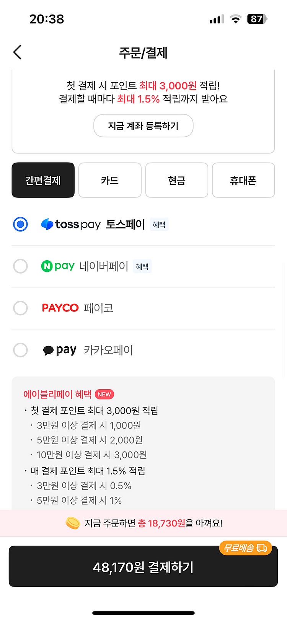Viewport: 287px width, 621px height.
Task: Tap the back arrow icon
Action: click(17, 52)
